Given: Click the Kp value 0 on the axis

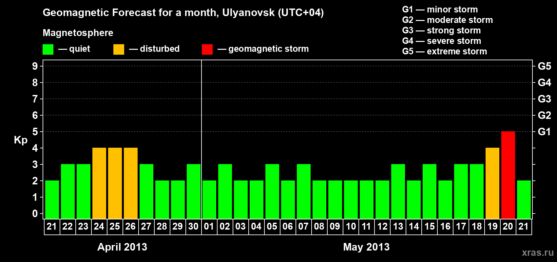Looking at the screenshot, I should (x=35, y=214).
